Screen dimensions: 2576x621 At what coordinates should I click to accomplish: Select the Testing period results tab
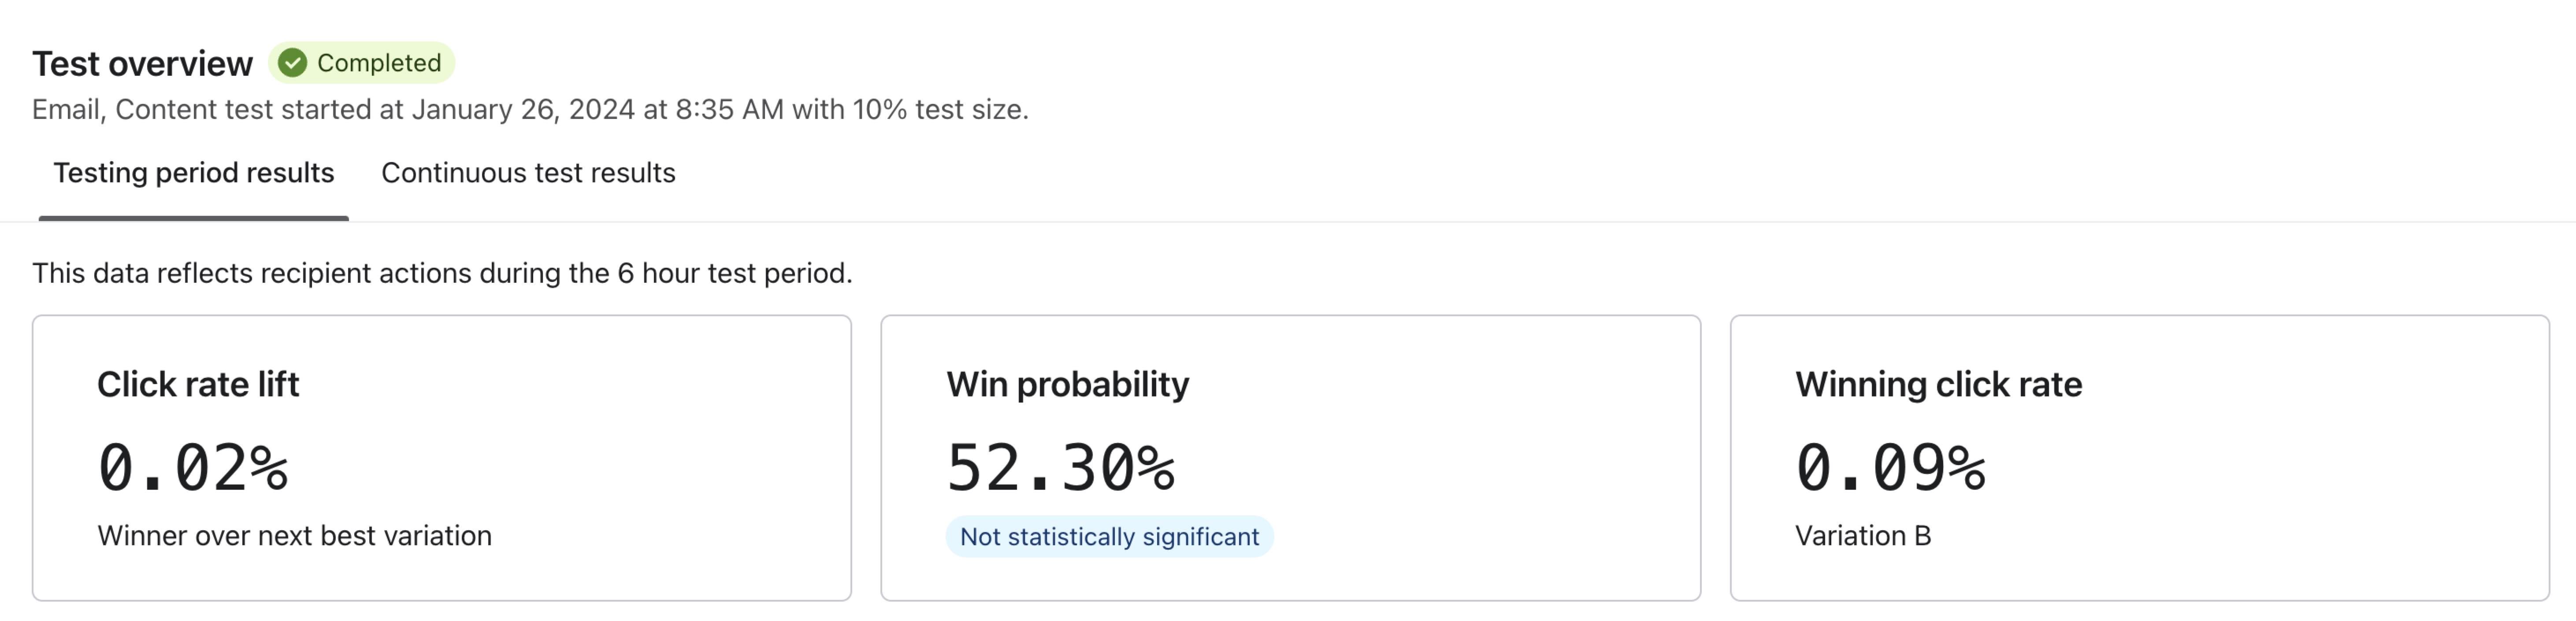tap(193, 173)
